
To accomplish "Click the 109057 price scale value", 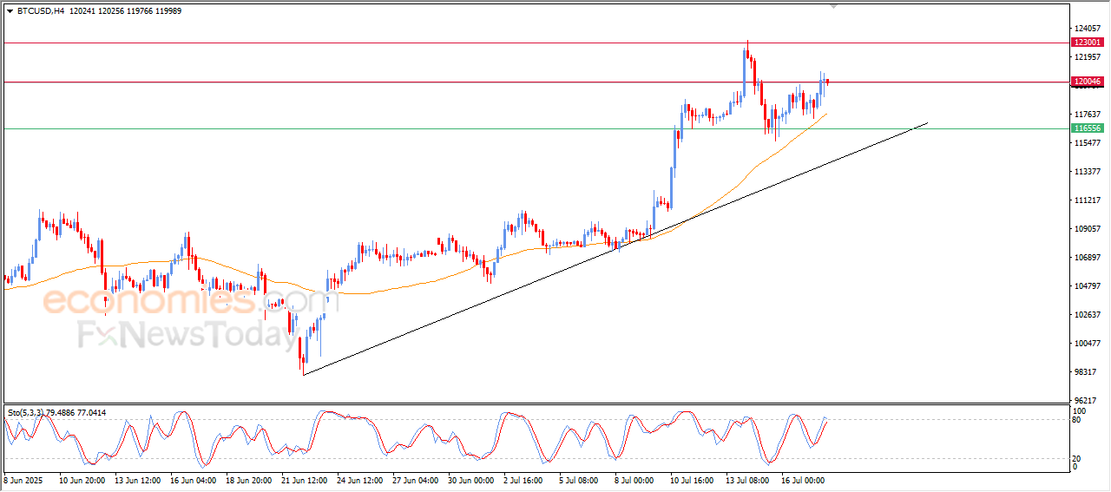I will (1089, 229).
